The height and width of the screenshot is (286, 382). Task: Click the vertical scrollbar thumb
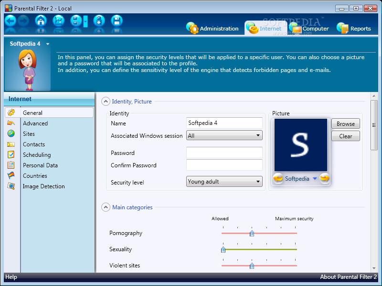coord(374,125)
